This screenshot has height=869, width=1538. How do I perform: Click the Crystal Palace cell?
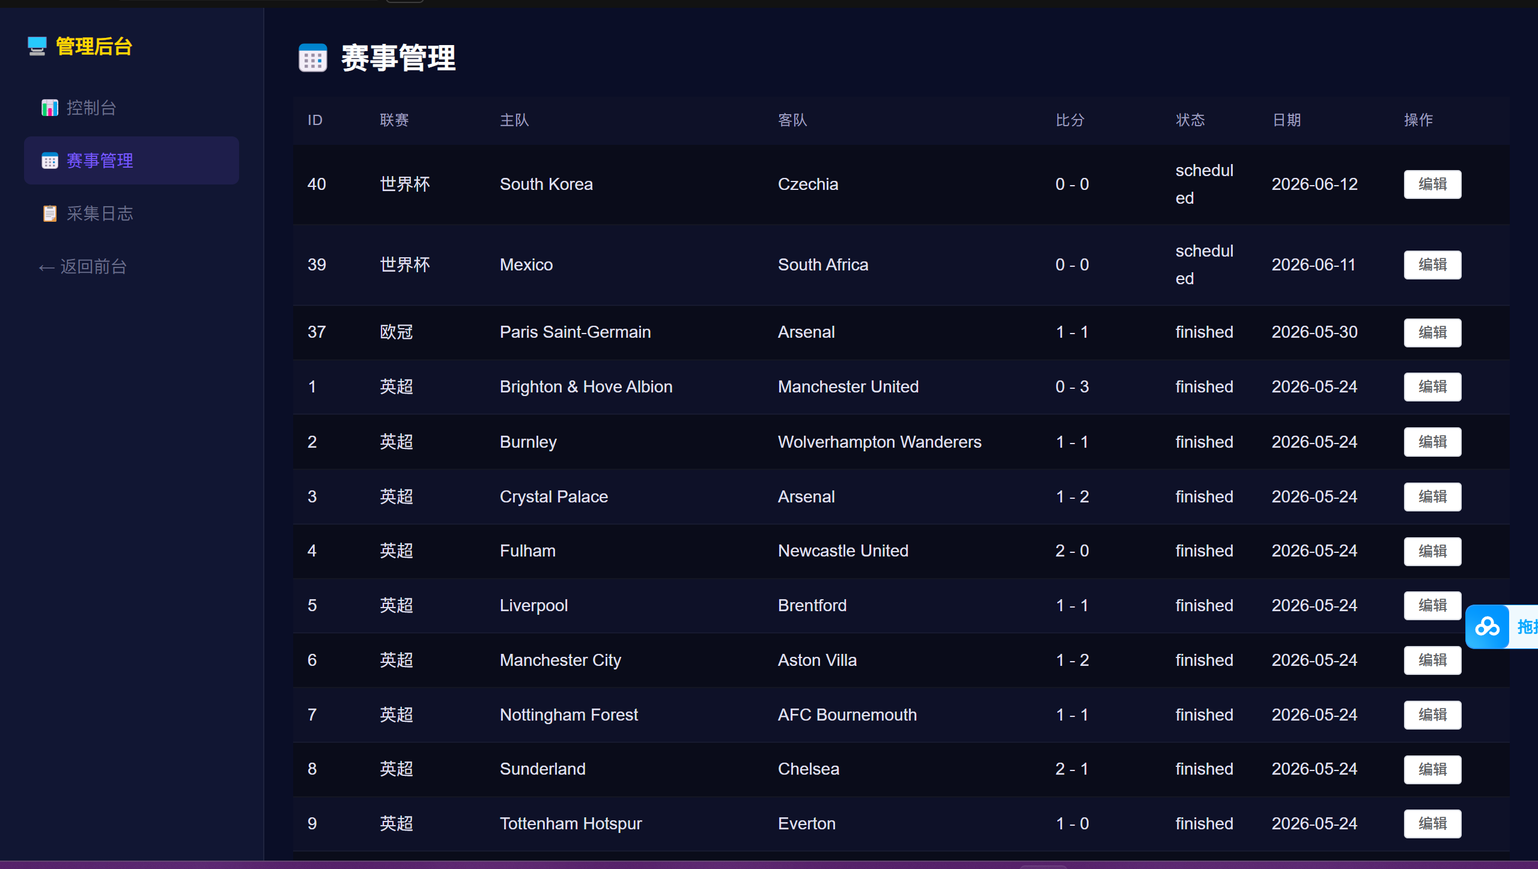point(554,497)
